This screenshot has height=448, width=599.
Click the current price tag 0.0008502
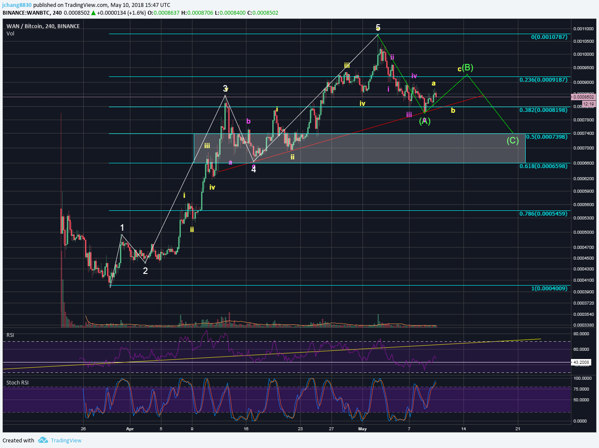(583, 97)
